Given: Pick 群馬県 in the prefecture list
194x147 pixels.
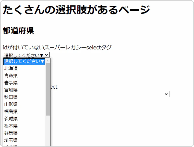Looking at the screenshot, I should click(24, 133).
